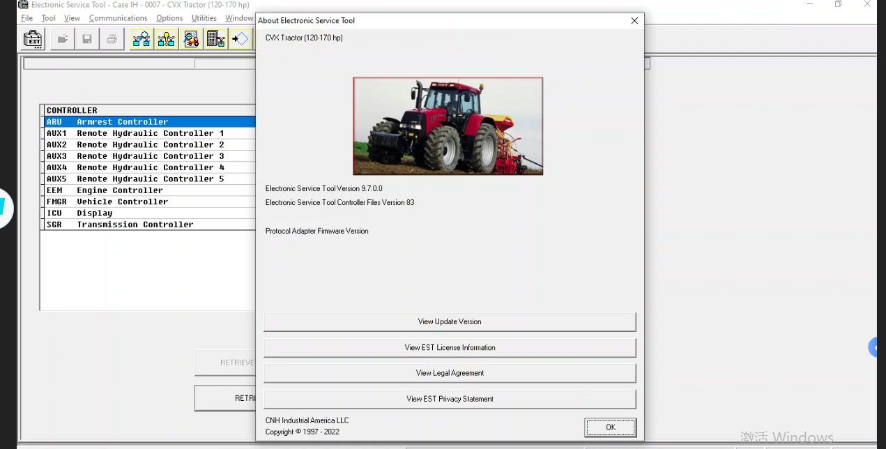Open the Window menu
886x449 pixels.
click(x=239, y=18)
